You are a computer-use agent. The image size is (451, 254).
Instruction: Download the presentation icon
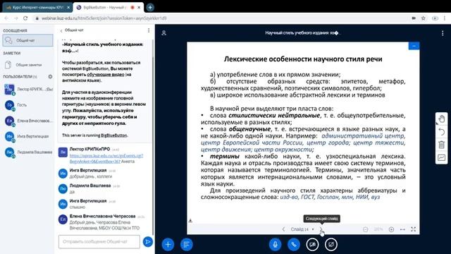coord(190,221)
